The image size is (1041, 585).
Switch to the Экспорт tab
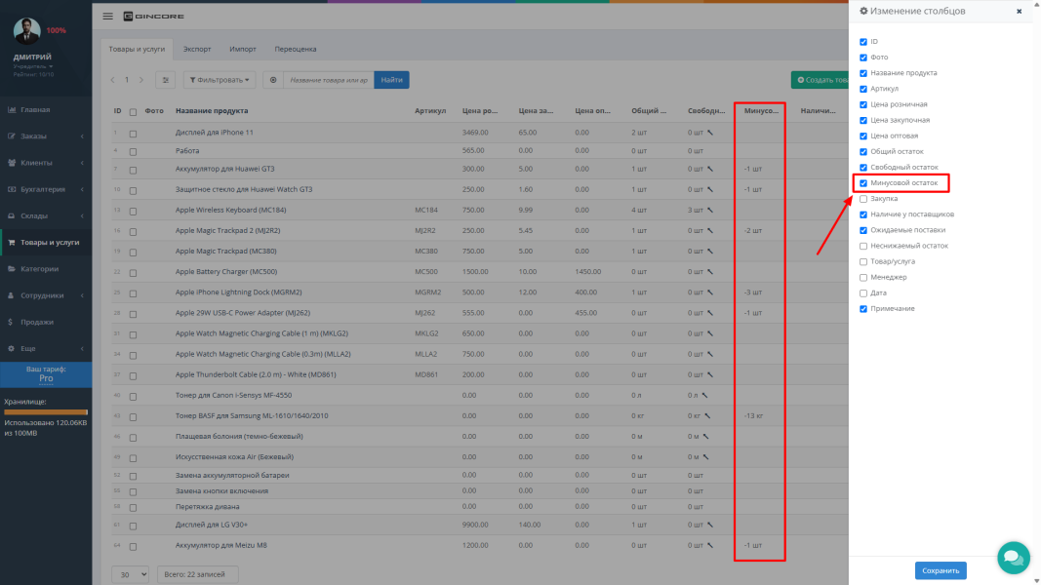[197, 49]
